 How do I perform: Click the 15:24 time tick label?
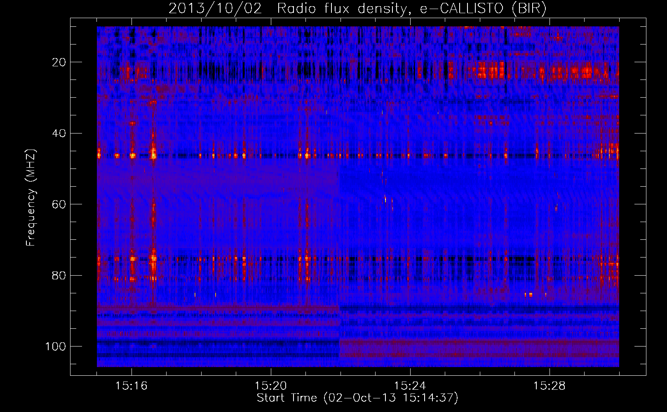(410, 386)
